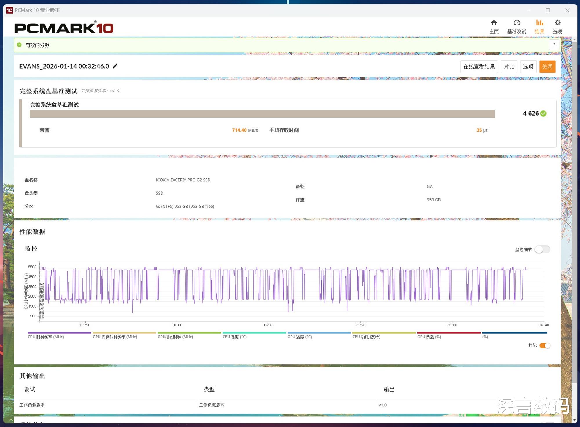Click the full system drive benchmark score bar
Screen dimensions: 580x427
click(x=262, y=114)
